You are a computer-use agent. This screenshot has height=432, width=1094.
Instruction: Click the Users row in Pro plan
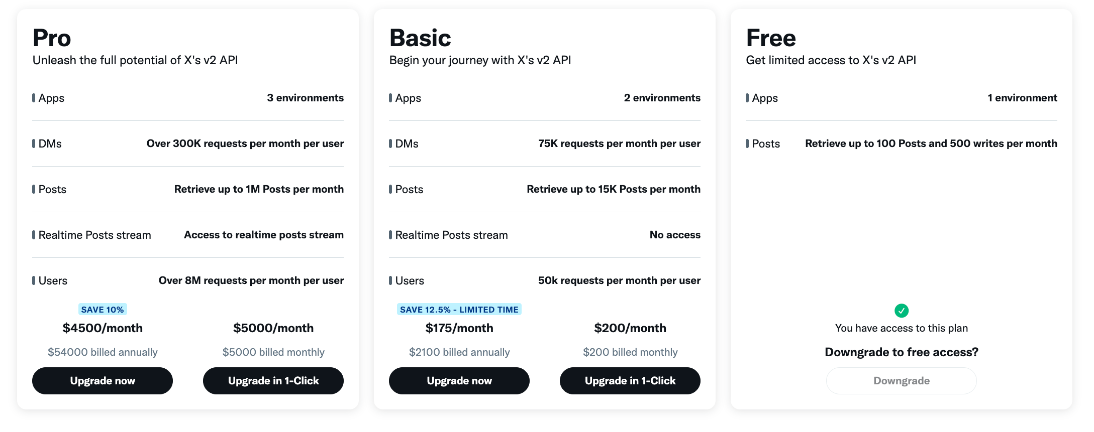(188, 280)
